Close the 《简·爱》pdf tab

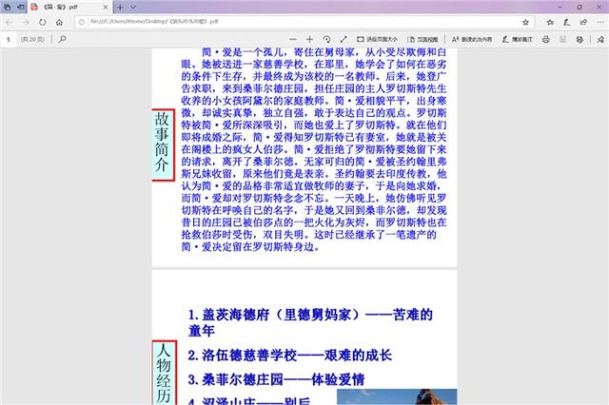pos(106,7)
